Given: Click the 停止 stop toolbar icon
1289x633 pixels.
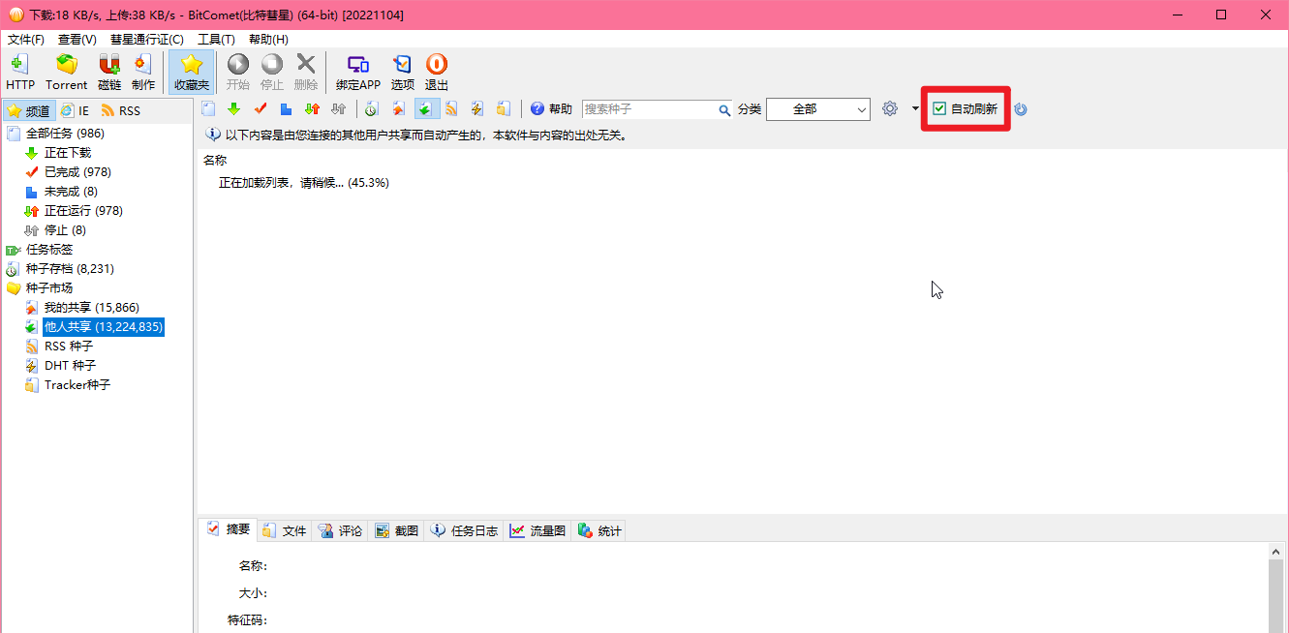Looking at the screenshot, I should [x=272, y=73].
